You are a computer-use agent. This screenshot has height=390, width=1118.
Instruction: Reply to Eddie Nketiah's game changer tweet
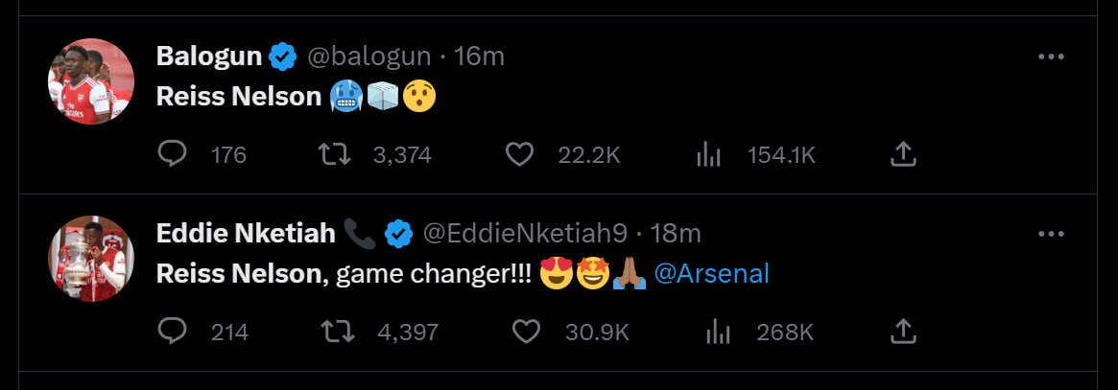(x=172, y=332)
